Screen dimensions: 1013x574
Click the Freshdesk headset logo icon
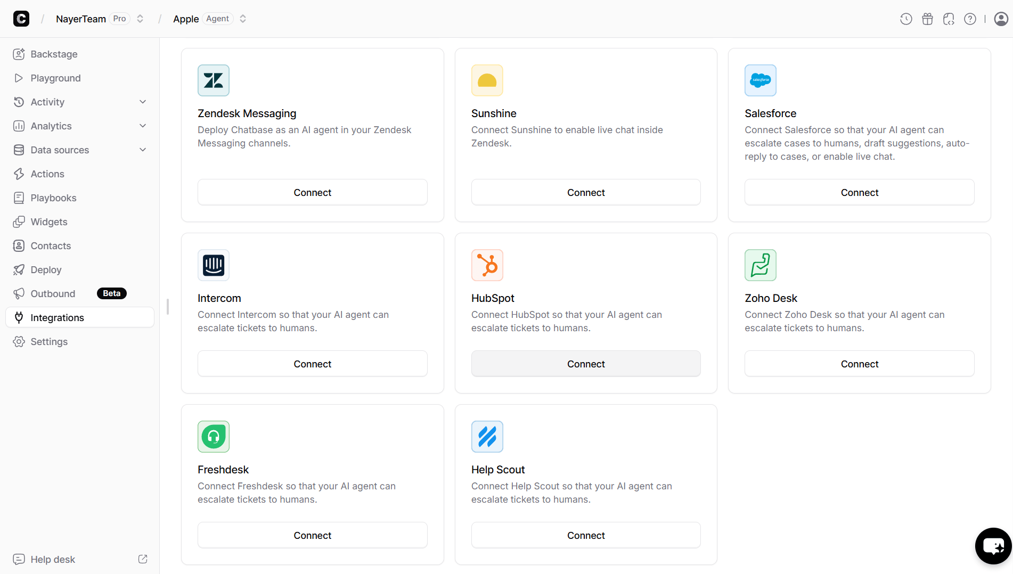tap(214, 437)
